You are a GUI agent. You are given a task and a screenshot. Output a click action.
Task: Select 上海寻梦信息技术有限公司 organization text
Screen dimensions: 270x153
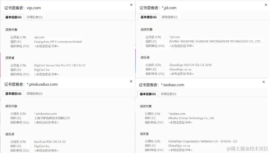pyautogui.click(x=52, y=118)
